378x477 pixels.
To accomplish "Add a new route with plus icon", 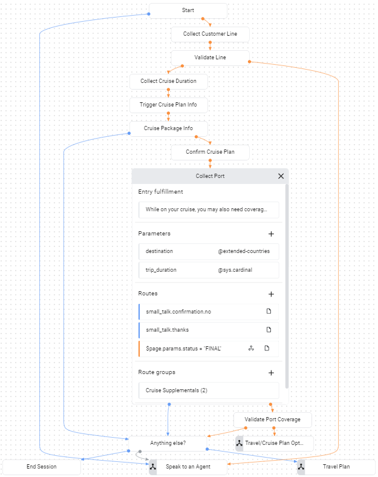I will (271, 294).
